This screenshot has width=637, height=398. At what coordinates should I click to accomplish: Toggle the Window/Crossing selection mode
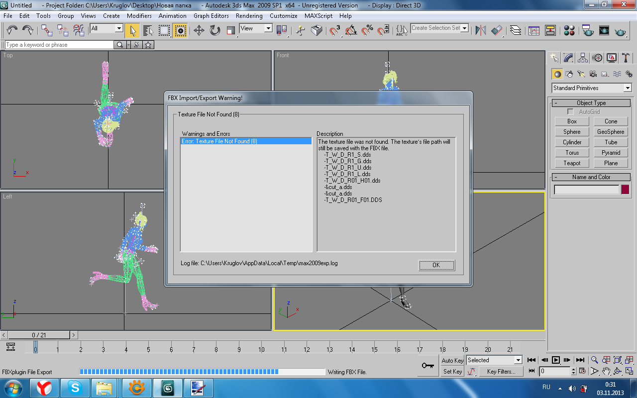180,30
